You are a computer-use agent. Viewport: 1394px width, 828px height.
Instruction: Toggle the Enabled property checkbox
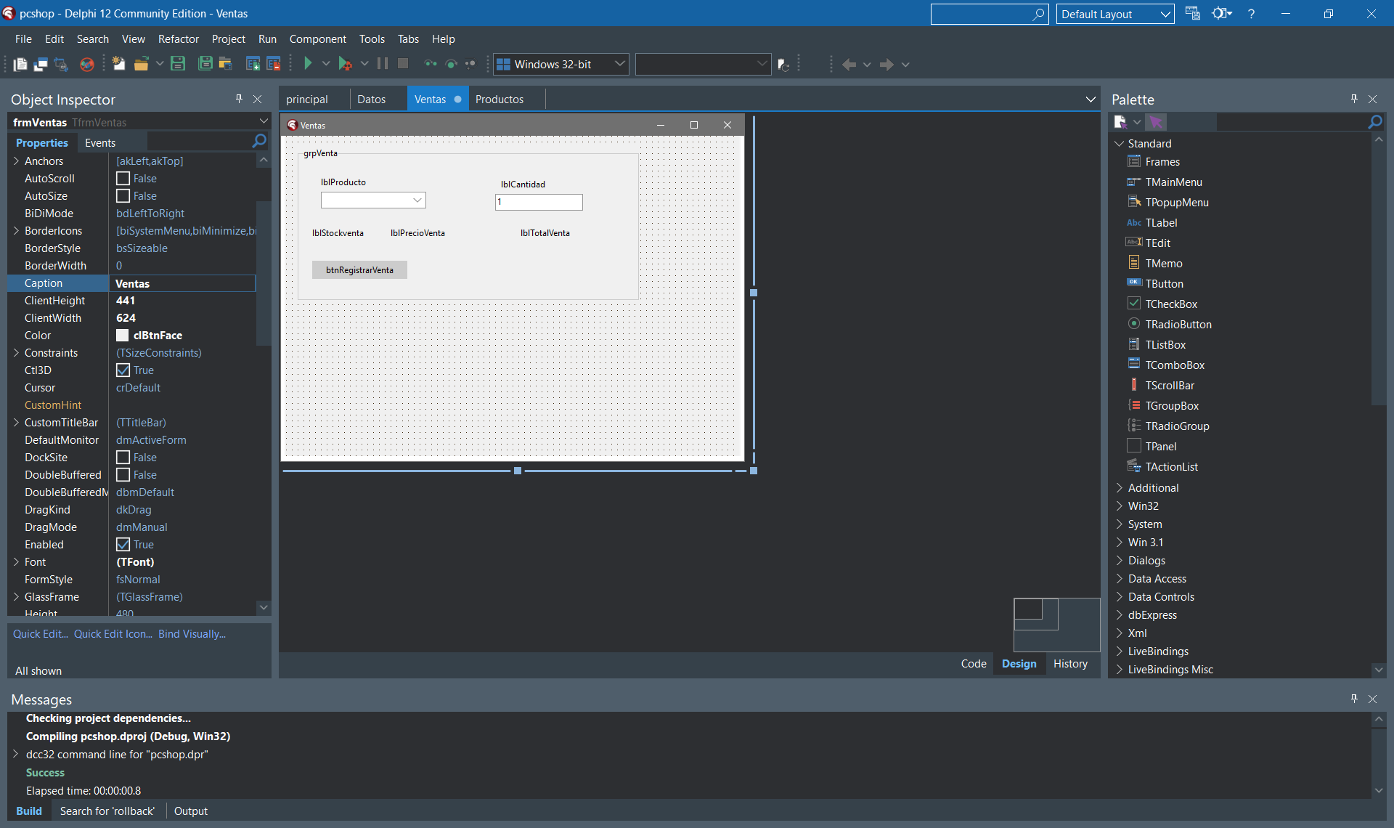(123, 545)
